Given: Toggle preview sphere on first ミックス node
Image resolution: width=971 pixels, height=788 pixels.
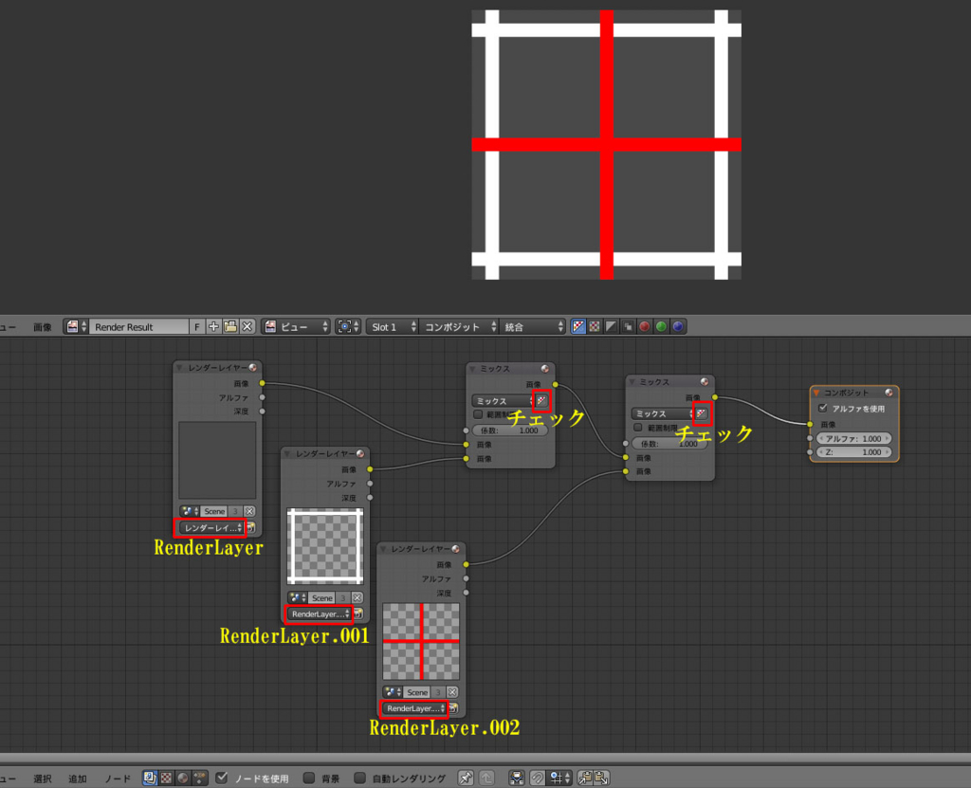Looking at the screenshot, I should pos(545,369).
